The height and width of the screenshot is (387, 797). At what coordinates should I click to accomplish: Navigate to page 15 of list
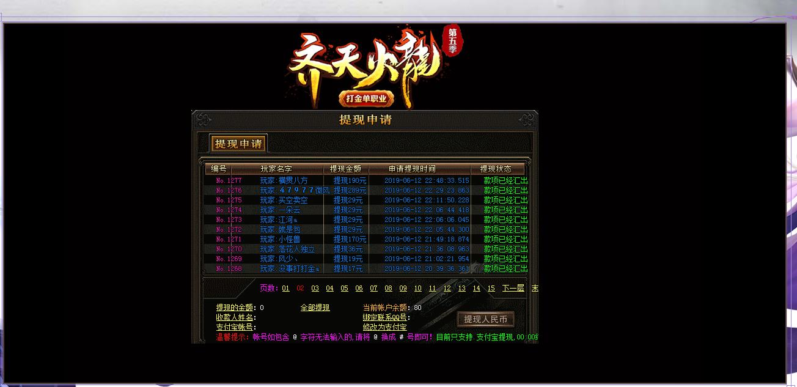point(491,289)
